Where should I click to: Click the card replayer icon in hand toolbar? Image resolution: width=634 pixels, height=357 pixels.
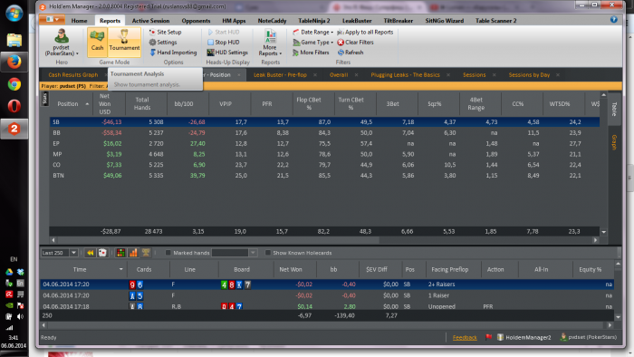coord(102,253)
